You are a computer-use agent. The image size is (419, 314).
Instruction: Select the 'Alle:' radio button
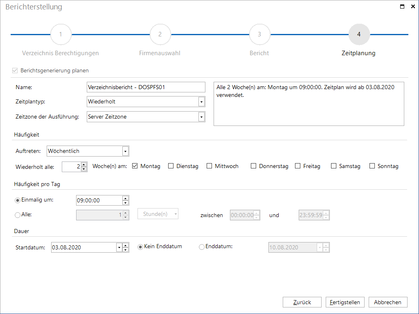point(18,215)
